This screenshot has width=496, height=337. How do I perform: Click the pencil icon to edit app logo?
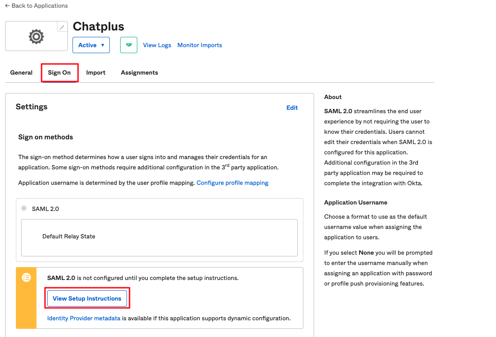tap(62, 27)
